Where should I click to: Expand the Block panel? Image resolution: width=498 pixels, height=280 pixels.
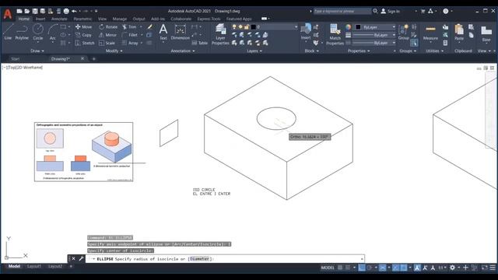311,51
